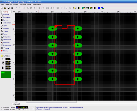The width and height of the screenshot is (137, 111).
Task: Open the Редактор menu
Action: coord(9,5)
